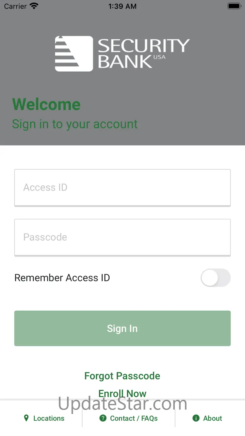Enable the Remember Access ID switch
The height and width of the screenshot is (436, 245).
215,278
